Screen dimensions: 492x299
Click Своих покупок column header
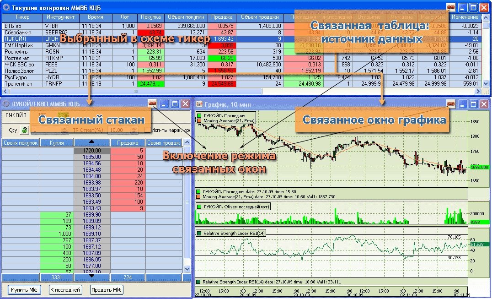coord(21,142)
